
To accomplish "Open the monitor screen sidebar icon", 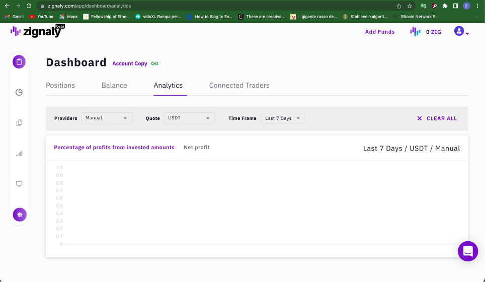I will 19,184.
